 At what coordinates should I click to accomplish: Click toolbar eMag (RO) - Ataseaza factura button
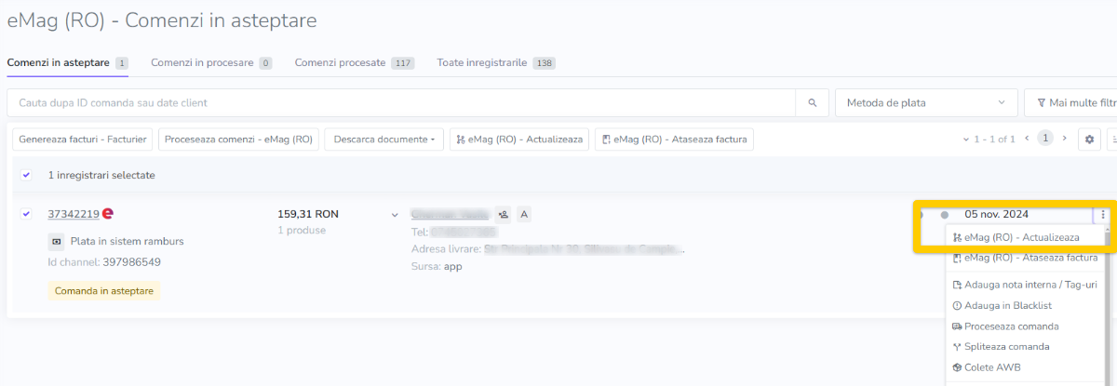tap(674, 140)
